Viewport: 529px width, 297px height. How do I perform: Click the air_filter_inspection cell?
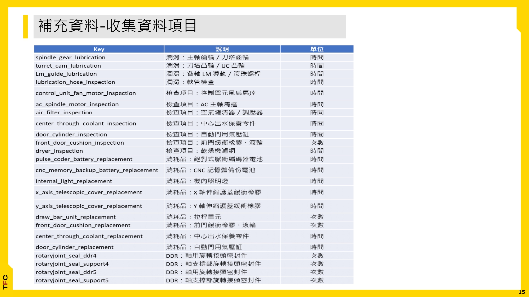[99, 112]
